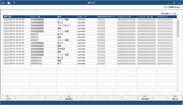Select the row dated 09/15 20:45:30
Screen dimensions: 183x105
click(x=90, y=22)
